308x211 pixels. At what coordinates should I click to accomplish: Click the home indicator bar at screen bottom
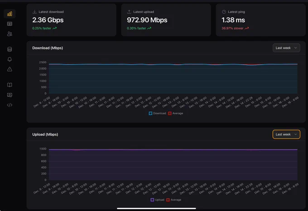(x=156, y=208)
